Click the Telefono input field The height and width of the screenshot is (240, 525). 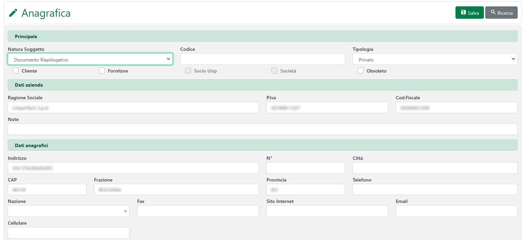(435, 190)
